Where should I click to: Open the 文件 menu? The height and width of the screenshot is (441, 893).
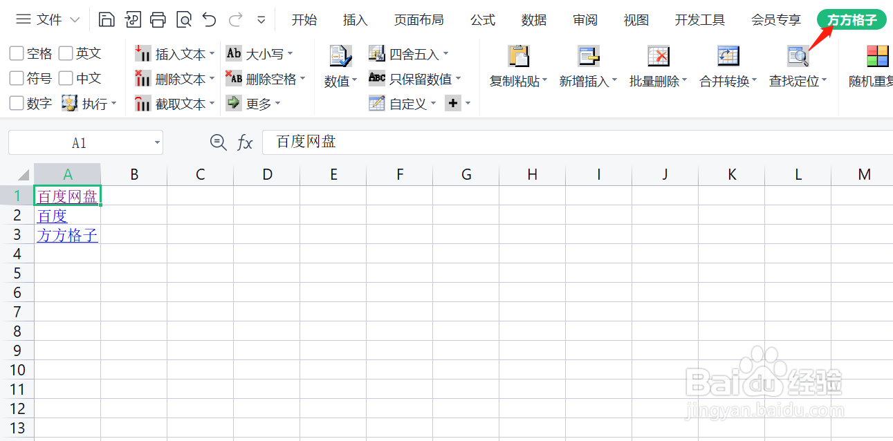coord(48,19)
